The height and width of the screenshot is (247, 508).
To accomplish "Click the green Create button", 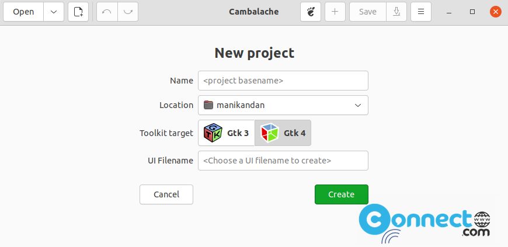I will coord(342,194).
